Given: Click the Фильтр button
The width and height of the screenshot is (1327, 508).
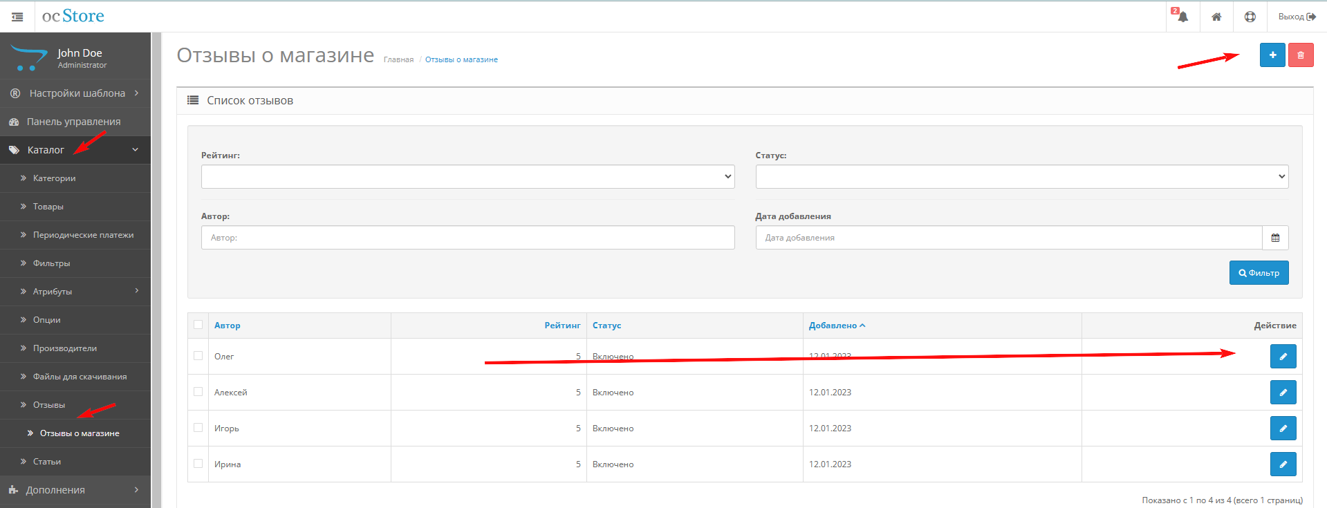Looking at the screenshot, I should click(x=1259, y=273).
